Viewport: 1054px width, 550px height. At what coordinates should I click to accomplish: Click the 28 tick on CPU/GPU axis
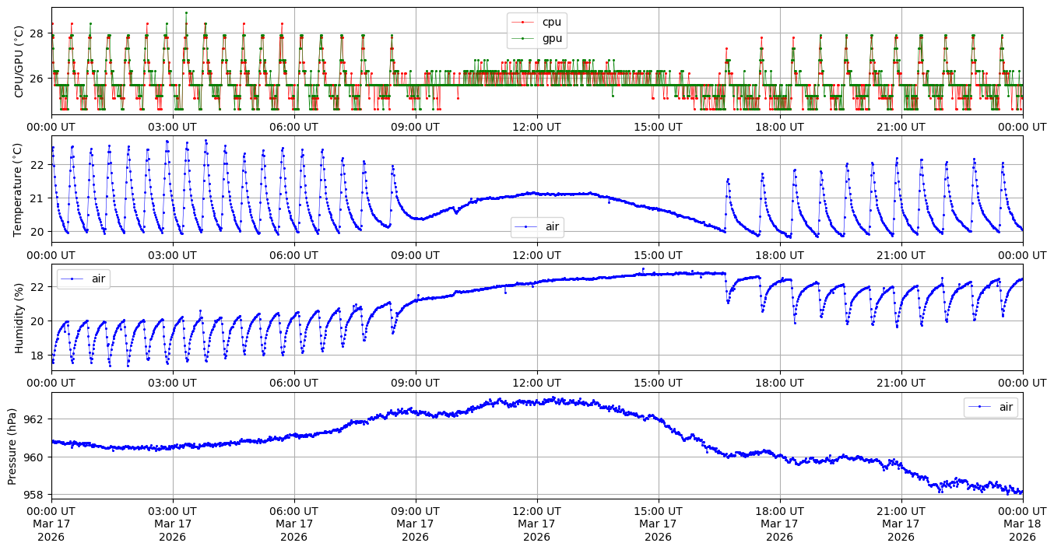pyautogui.click(x=38, y=33)
